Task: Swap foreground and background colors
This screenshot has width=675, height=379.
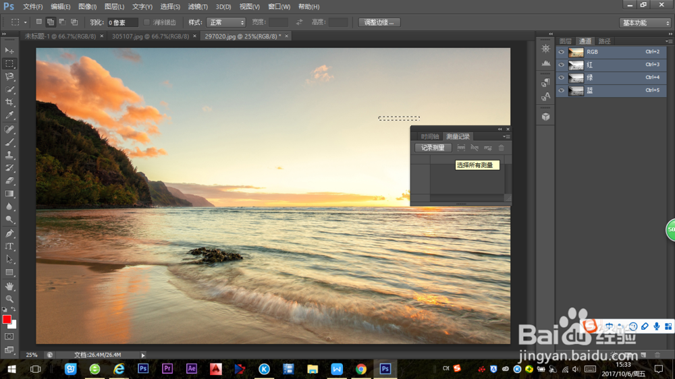Action: pos(13,310)
